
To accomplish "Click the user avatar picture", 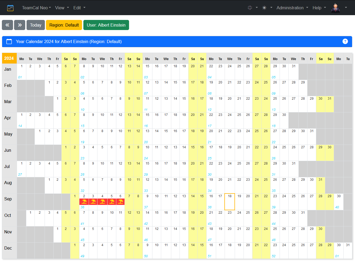I will [336, 8].
